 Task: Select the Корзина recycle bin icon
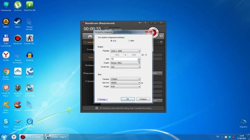point(243,124)
